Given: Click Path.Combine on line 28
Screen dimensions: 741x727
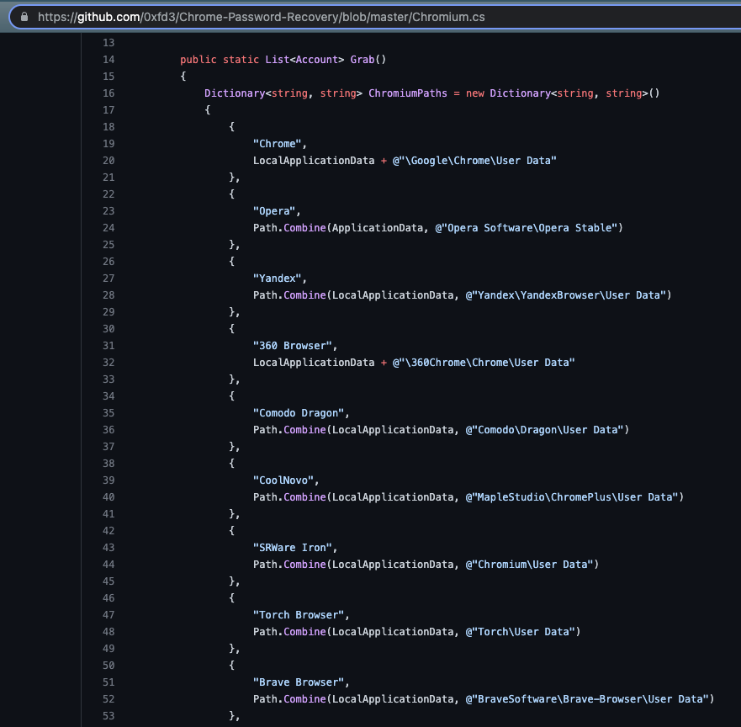Looking at the screenshot, I should click(289, 295).
